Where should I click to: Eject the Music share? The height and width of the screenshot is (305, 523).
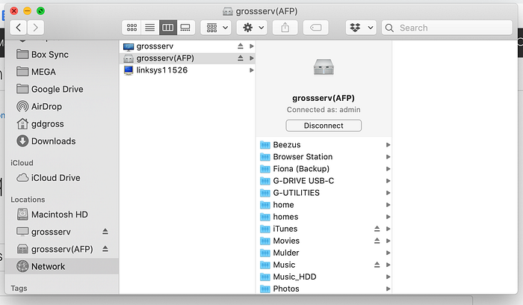pyautogui.click(x=377, y=265)
